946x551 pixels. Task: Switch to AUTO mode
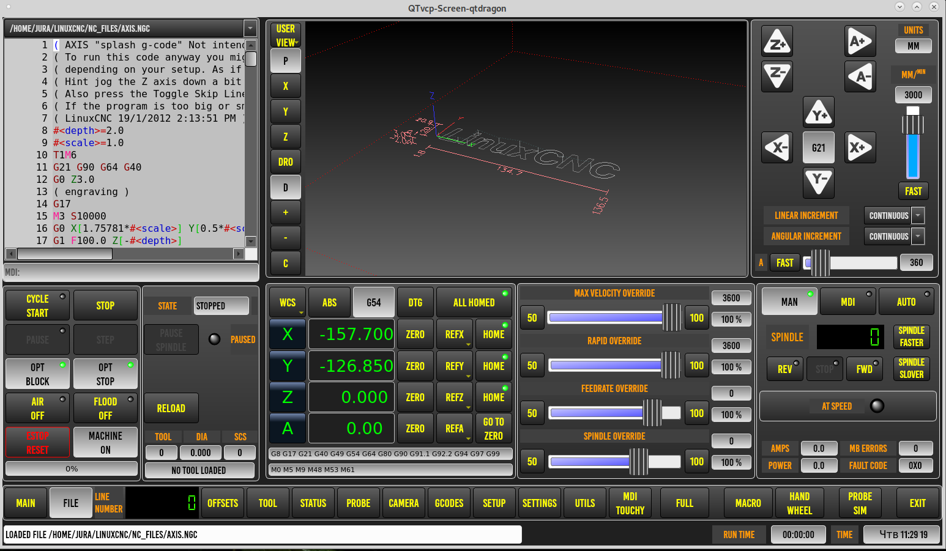[x=906, y=302]
